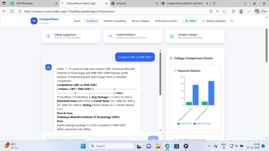Click the lightbulb icon on College Suggestions
269x151 pixels.
tap(48, 36)
